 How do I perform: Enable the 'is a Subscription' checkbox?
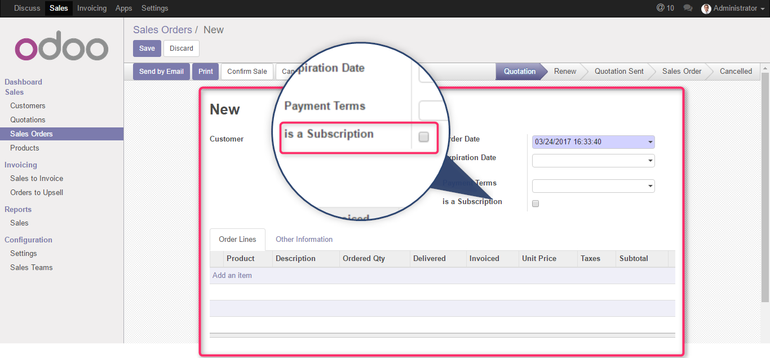pos(536,204)
